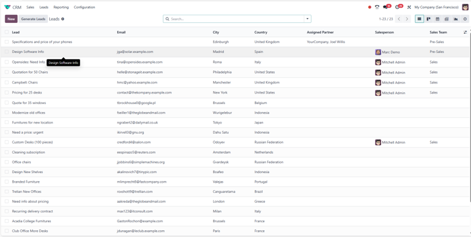Image resolution: width=471 pixels, height=237 pixels.
Task: Switch to Pivot table view
Action: [447, 19]
